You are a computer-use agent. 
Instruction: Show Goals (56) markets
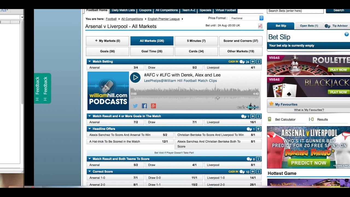[107, 51]
